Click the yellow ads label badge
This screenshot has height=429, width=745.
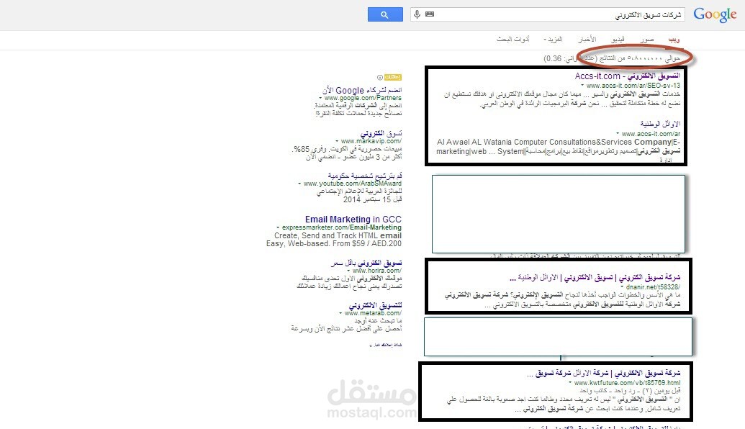tap(393, 77)
